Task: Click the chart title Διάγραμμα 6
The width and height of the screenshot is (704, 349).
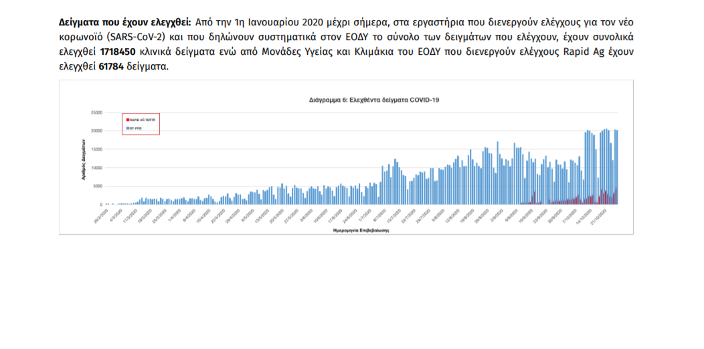Action: coord(373,99)
